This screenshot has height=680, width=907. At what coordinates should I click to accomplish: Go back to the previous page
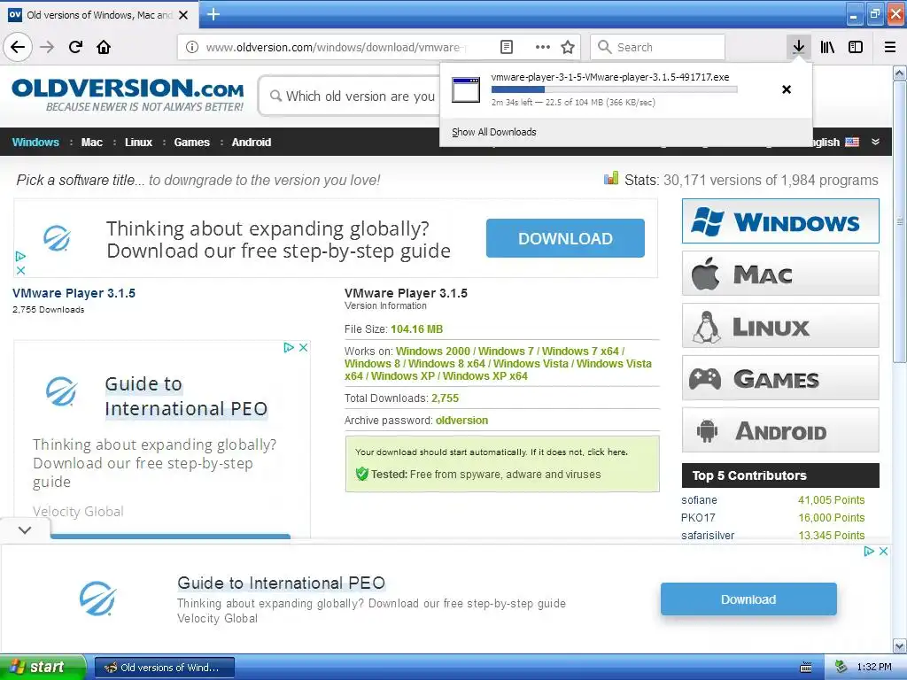point(18,47)
